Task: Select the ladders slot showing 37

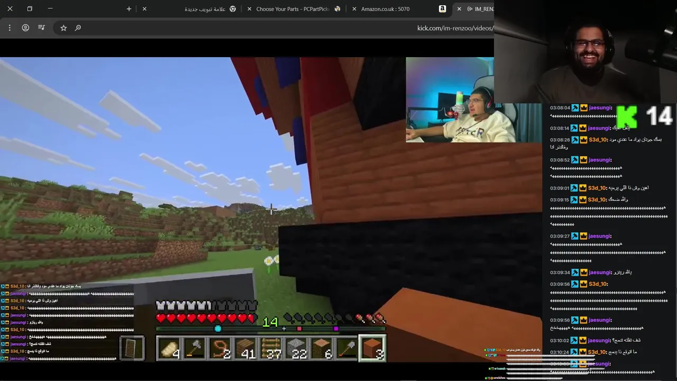Action: (271, 348)
